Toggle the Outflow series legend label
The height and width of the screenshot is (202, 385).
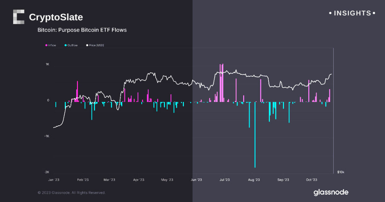(72, 45)
